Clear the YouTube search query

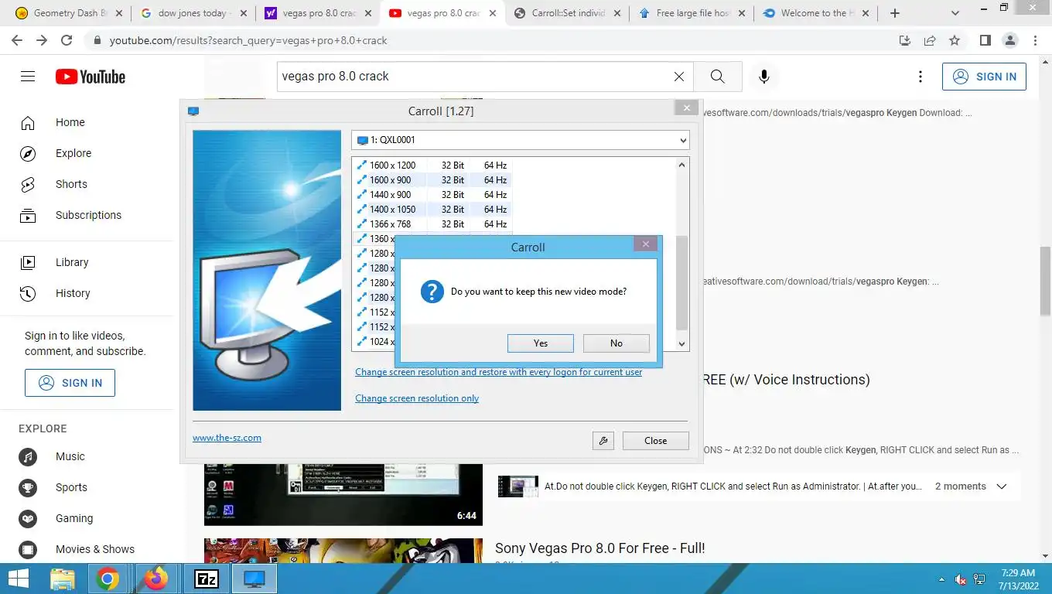(x=679, y=77)
